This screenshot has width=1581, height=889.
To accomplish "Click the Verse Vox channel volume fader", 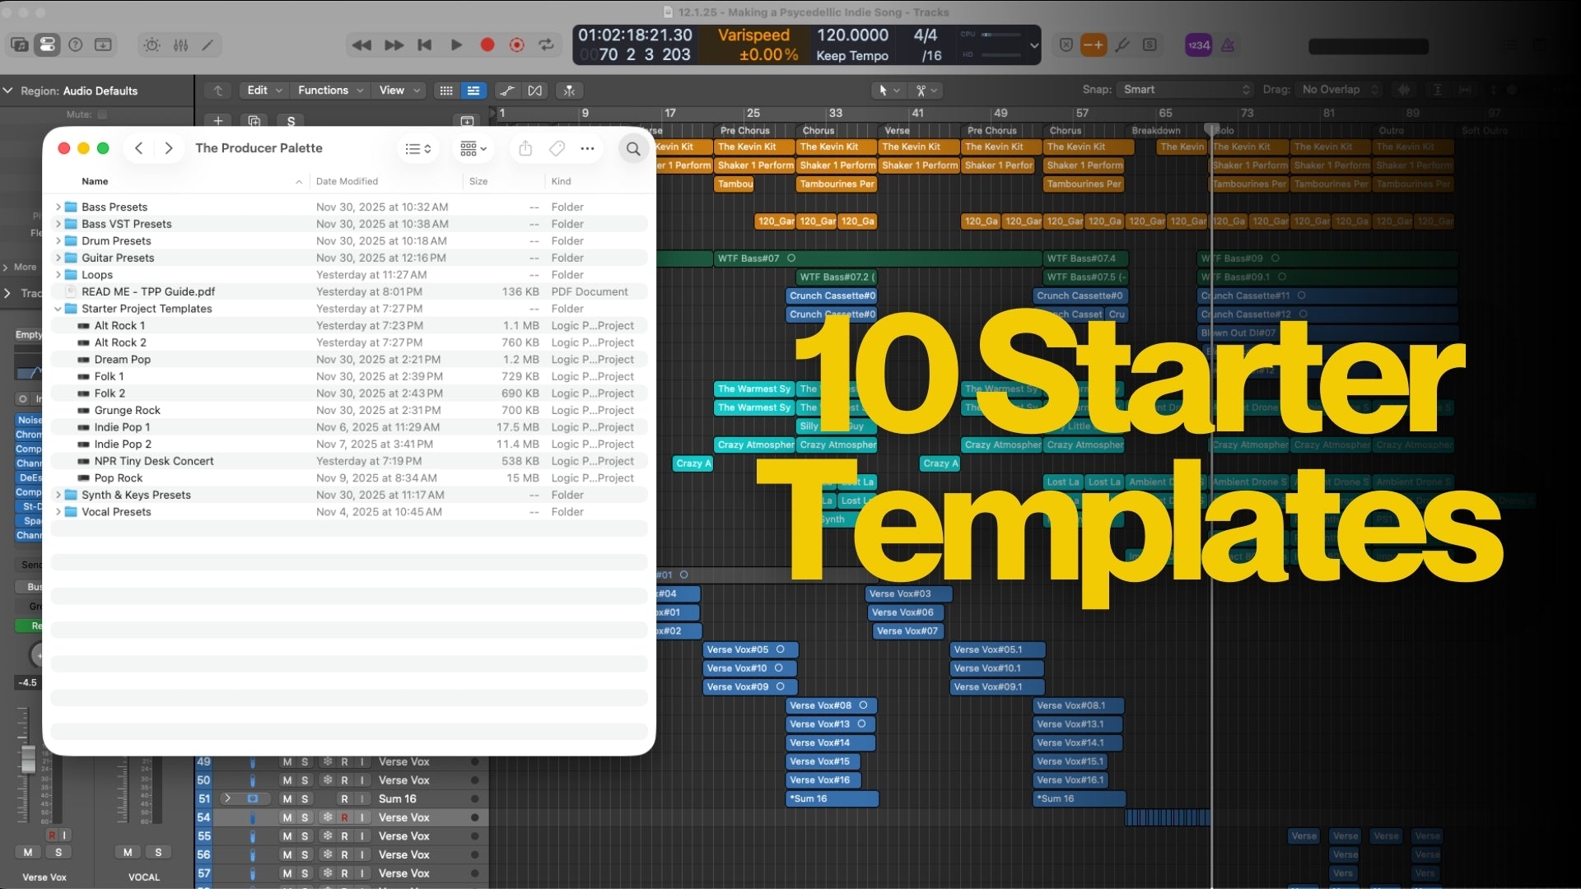I will pyautogui.click(x=28, y=759).
